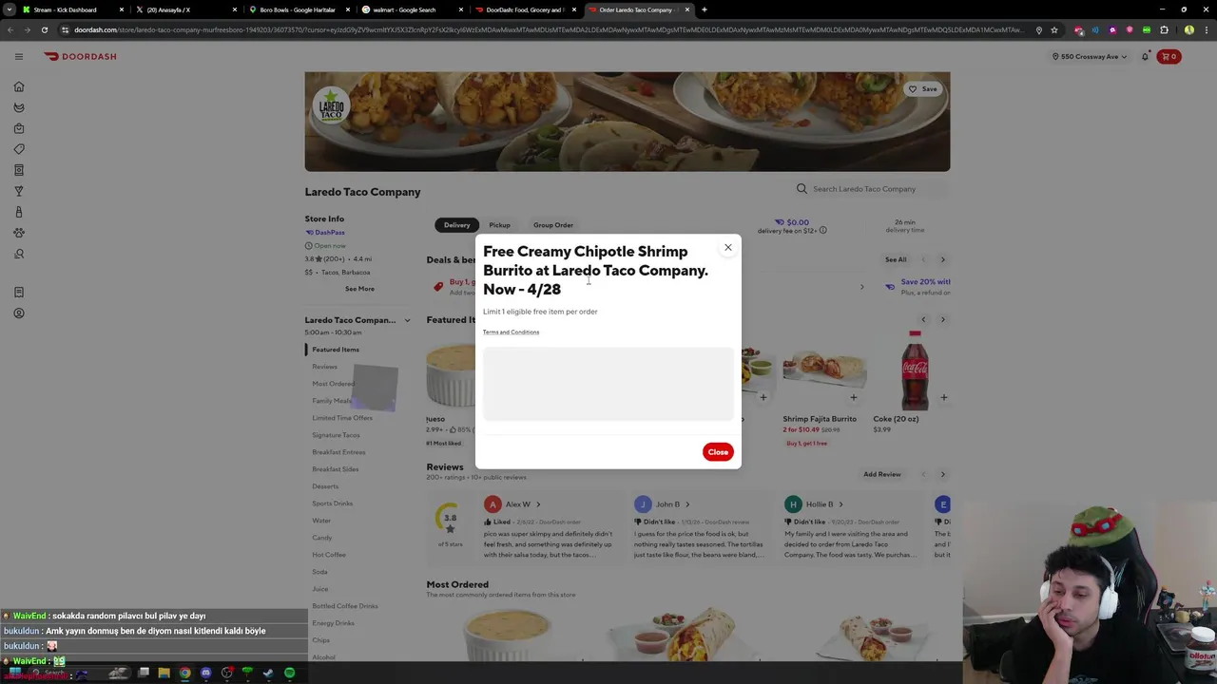Image resolution: width=1217 pixels, height=684 pixels.
Task: Click the DoorDash logo
Action: tap(80, 57)
